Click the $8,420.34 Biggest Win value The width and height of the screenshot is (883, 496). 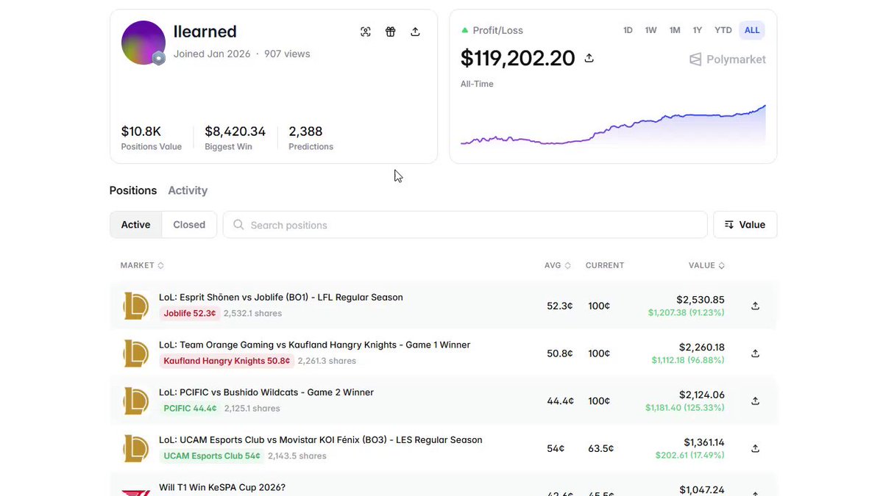click(235, 132)
